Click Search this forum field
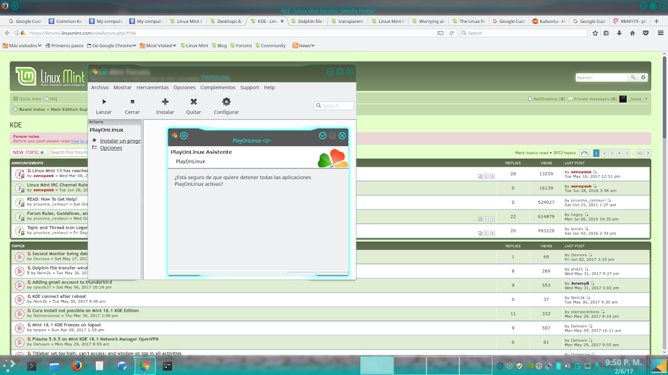This screenshot has height=375, width=668. [68, 152]
